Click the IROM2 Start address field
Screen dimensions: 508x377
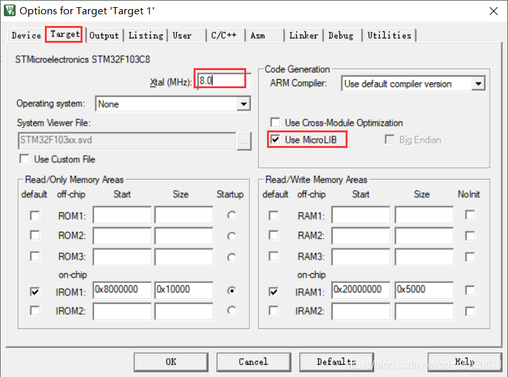122,311
